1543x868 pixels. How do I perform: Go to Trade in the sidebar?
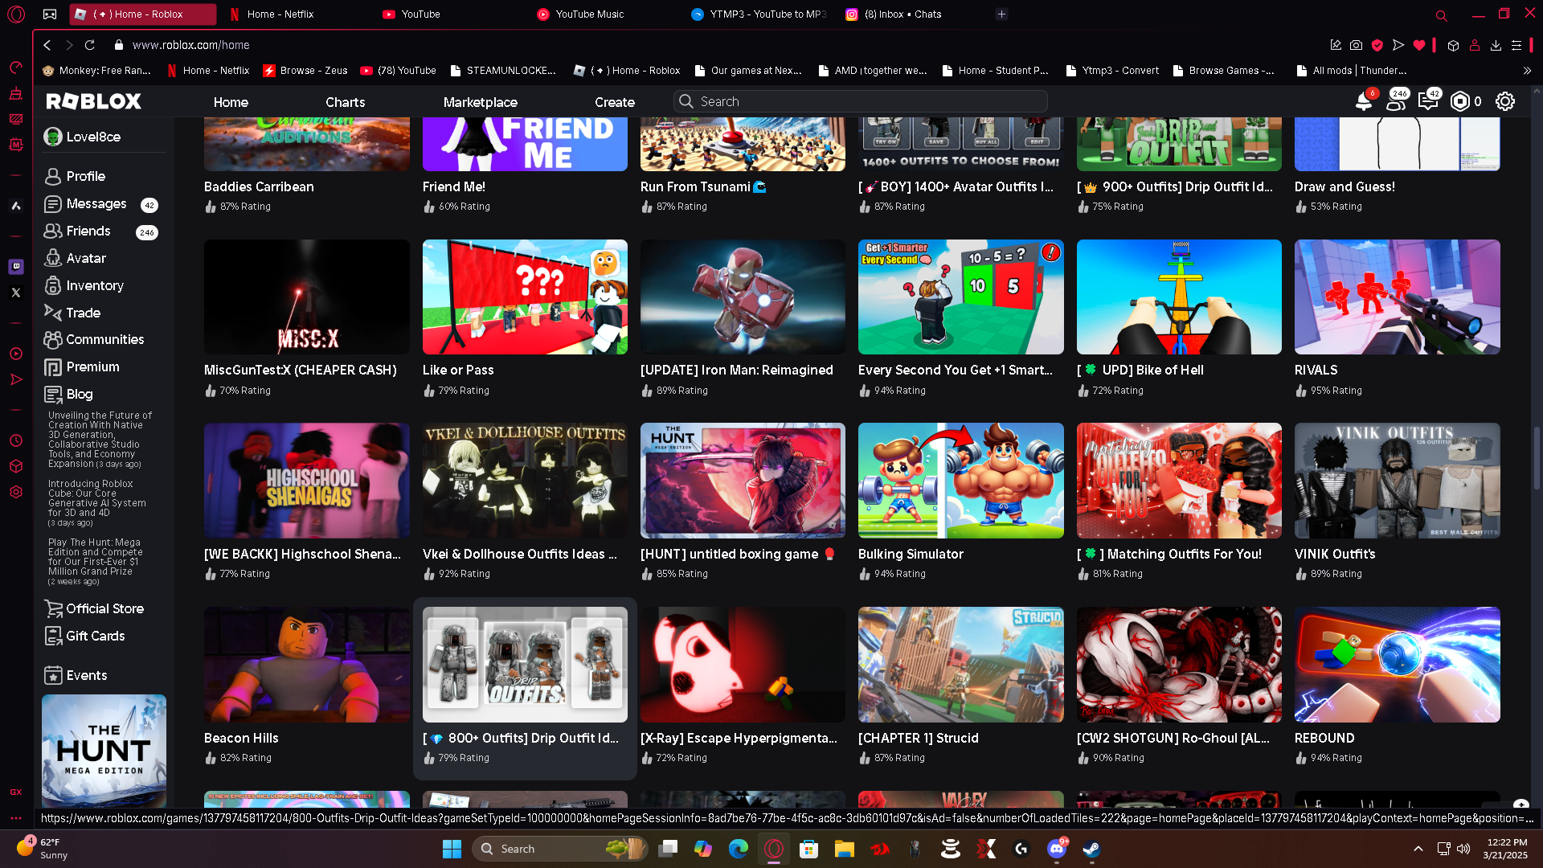pos(83,313)
